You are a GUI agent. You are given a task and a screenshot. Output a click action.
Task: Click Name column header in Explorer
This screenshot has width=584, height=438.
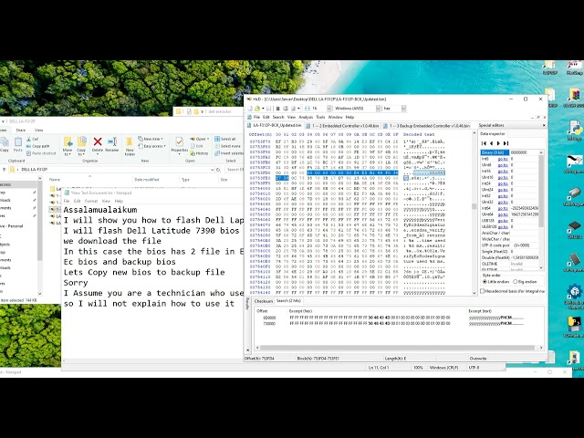55,180
